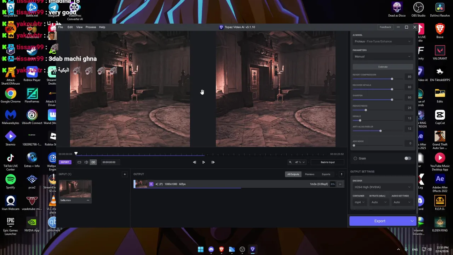This screenshot has width=453, height=255.
Task: Open Spotify desktop icon
Action: [11, 182]
